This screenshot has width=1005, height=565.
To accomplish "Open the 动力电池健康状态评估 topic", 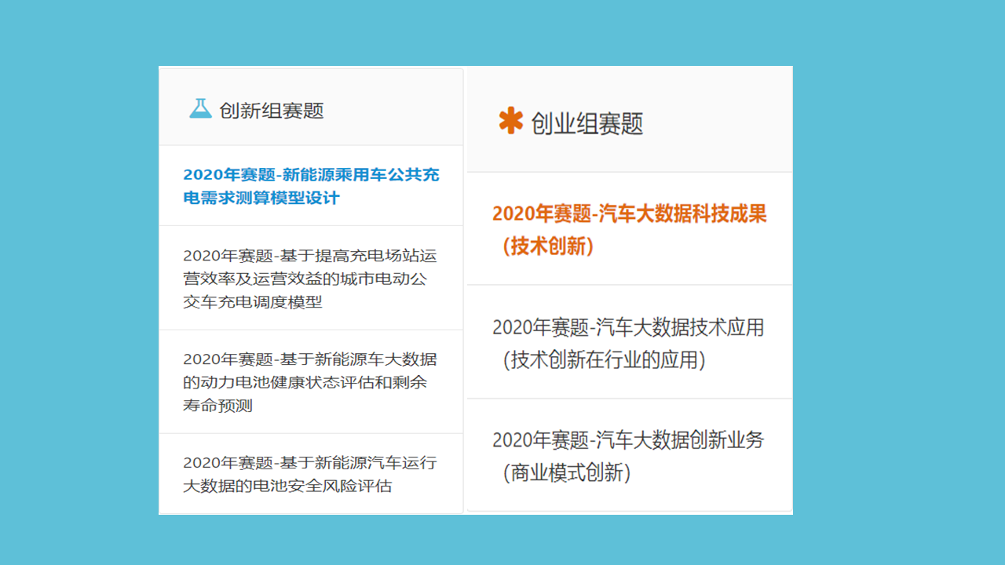I will coord(309,382).
